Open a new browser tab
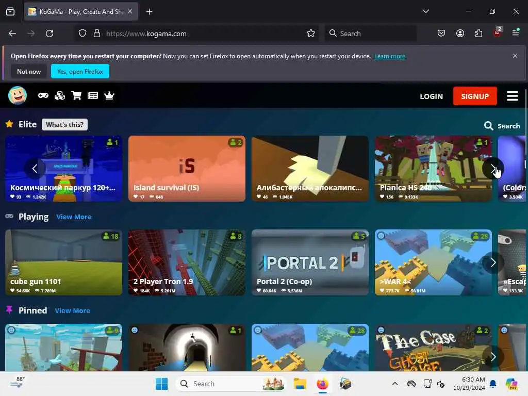Viewport: 528px width, 396px height. (x=149, y=12)
